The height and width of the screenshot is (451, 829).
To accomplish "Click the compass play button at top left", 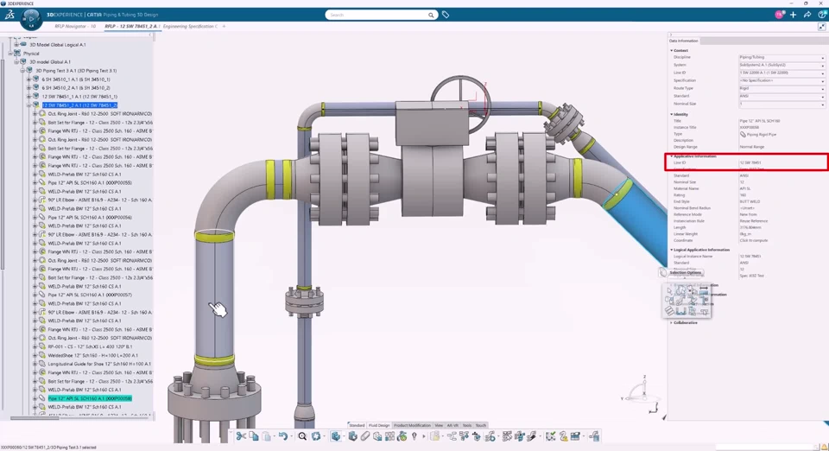I will point(31,19).
